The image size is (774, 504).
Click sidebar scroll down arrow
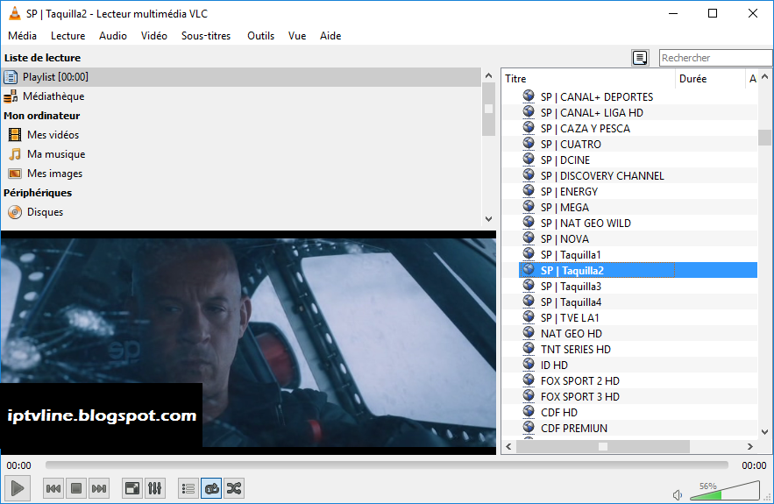[x=489, y=218]
